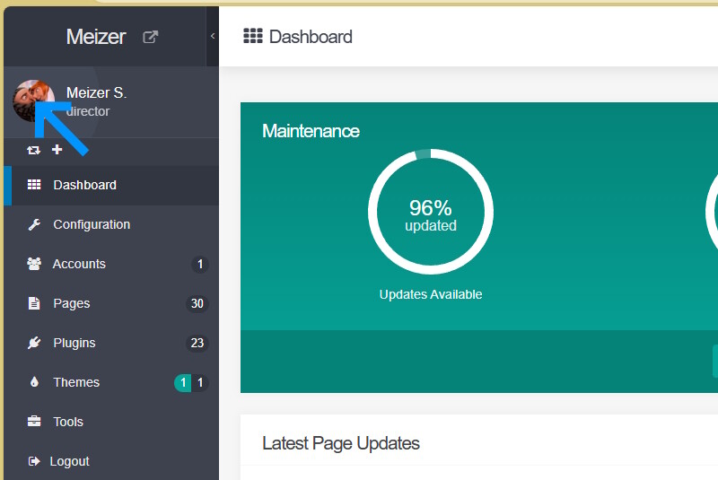Click the Plugins count badge 23
The width and height of the screenshot is (718, 480).
(197, 343)
